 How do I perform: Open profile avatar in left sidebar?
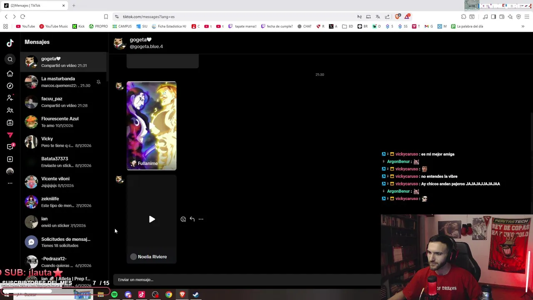[10, 171]
